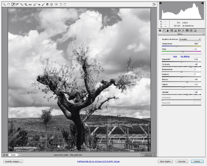Click the Guardar imagen button
This screenshot has height=166, width=207.
13,162
